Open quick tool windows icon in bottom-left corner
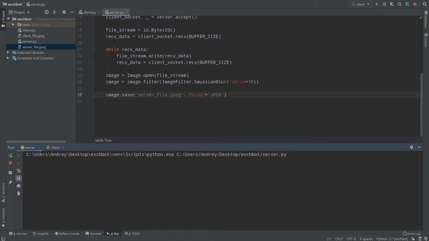The height and width of the screenshot is (241, 429). tap(3, 239)
